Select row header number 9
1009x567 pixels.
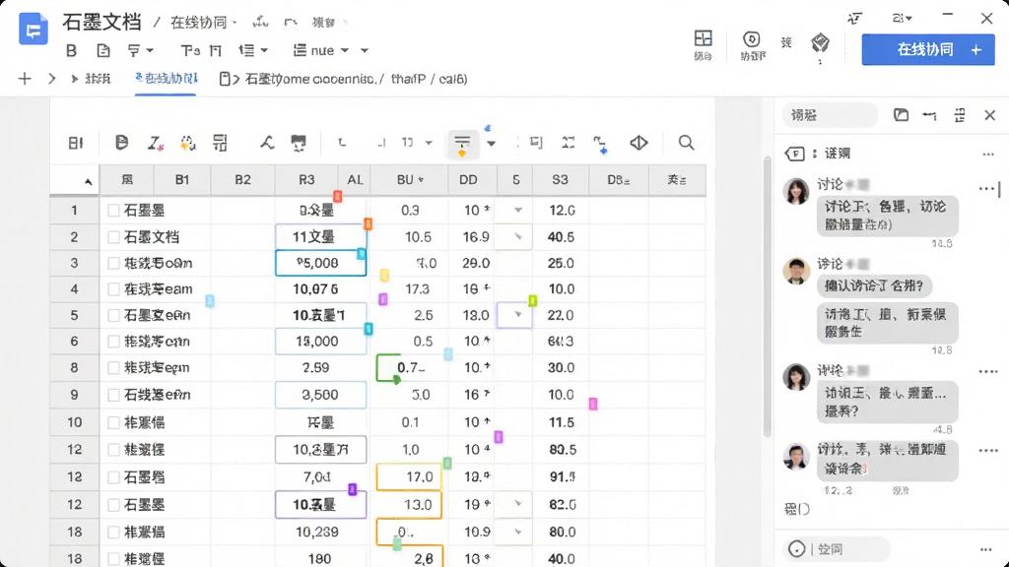point(74,395)
